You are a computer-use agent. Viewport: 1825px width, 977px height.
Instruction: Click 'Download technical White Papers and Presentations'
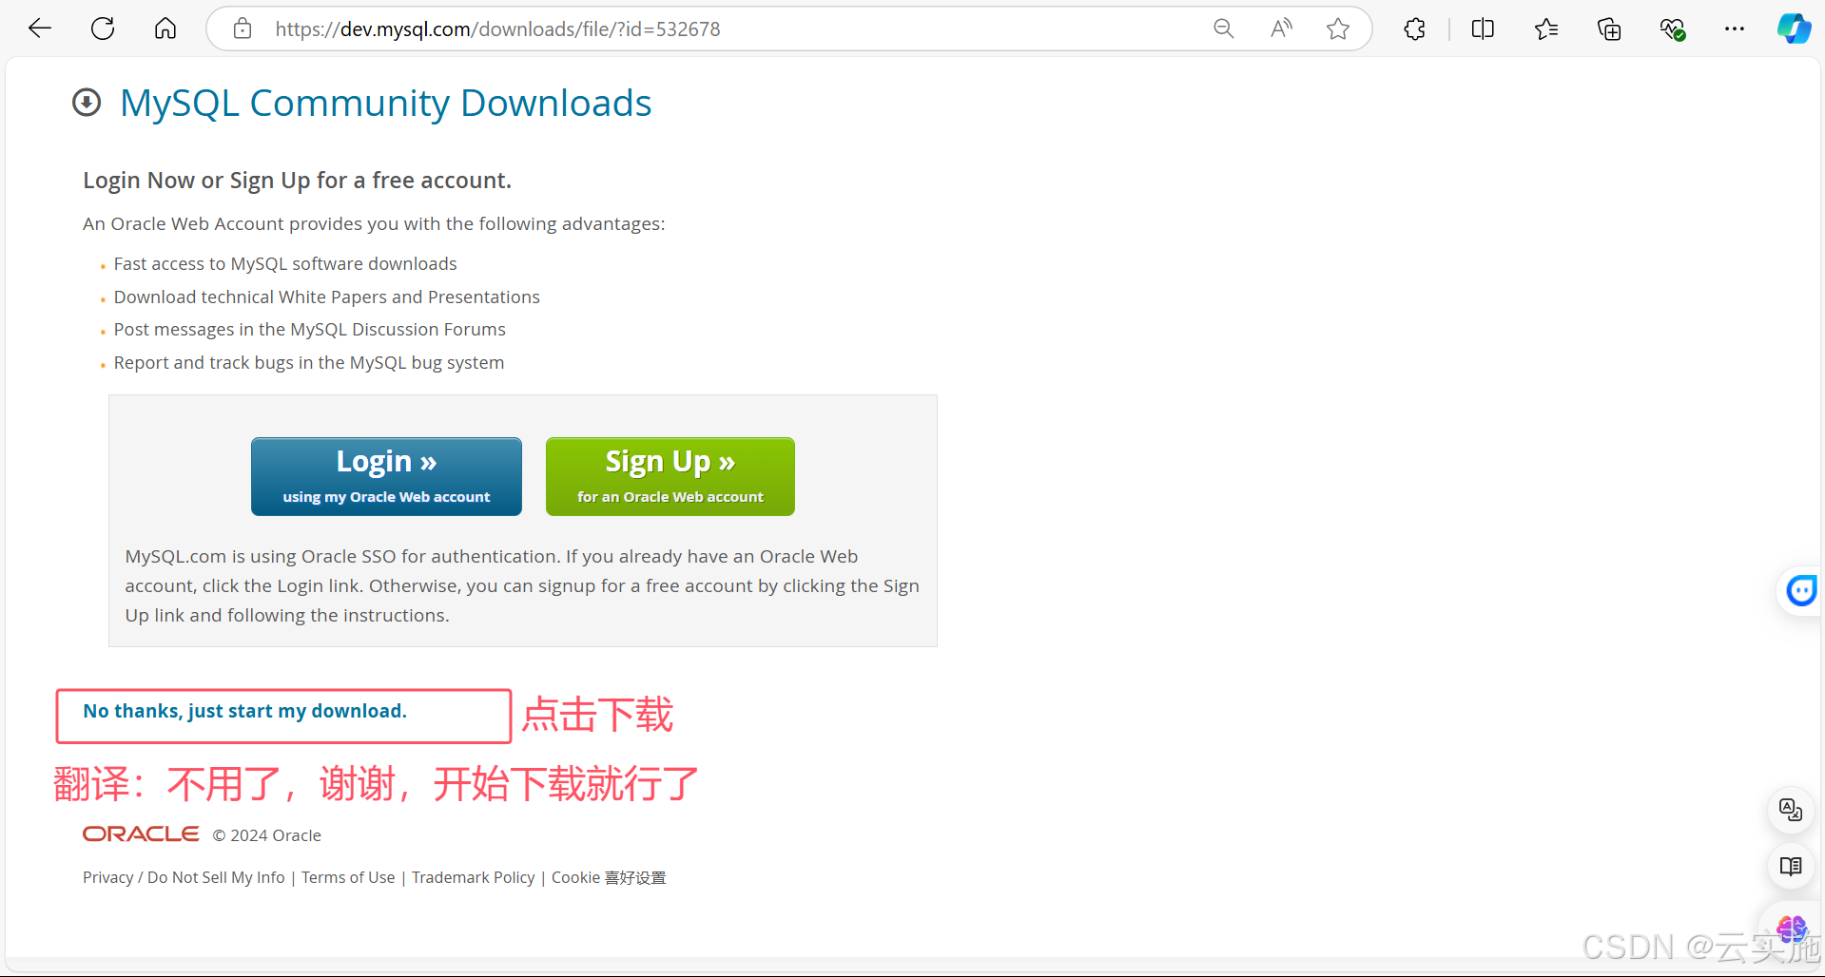[327, 297]
